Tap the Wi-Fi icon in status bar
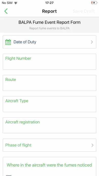 click(x=16, y=3)
